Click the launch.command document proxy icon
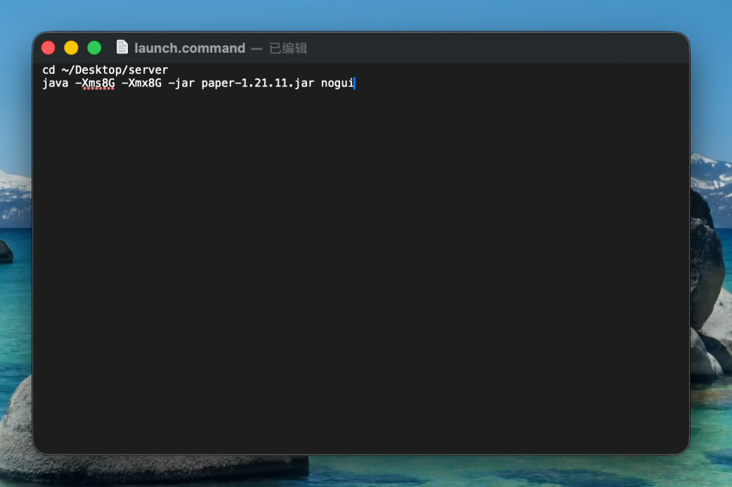 coord(122,47)
